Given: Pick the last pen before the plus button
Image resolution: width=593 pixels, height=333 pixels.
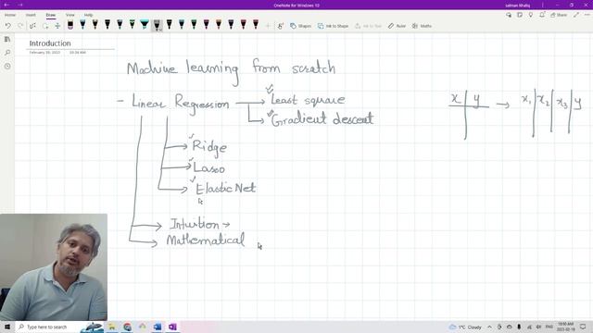Looking at the screenshot, I should pos(256,25).
